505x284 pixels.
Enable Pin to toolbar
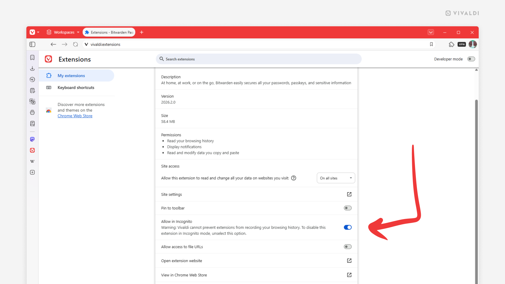347,208
